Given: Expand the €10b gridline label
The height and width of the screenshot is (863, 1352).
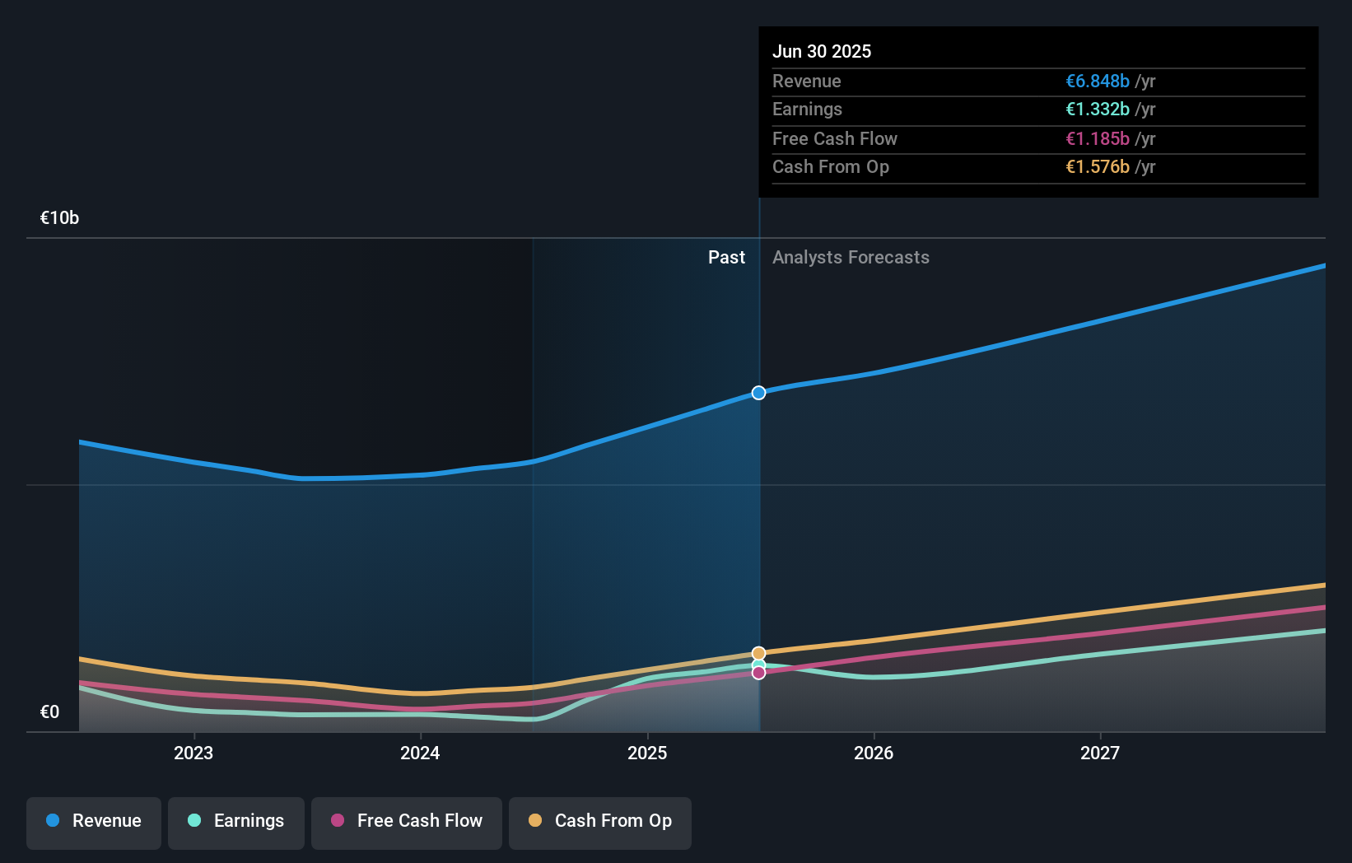Looking at the screenshot, I should point(58,218).
